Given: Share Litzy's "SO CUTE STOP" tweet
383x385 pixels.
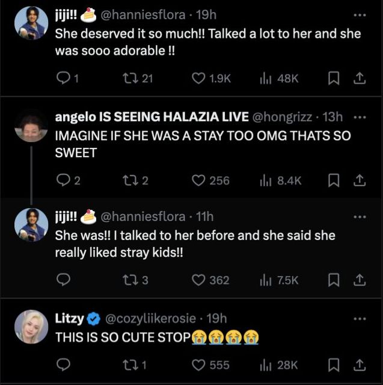Looking at the screenshot, I should click(359, 365).
